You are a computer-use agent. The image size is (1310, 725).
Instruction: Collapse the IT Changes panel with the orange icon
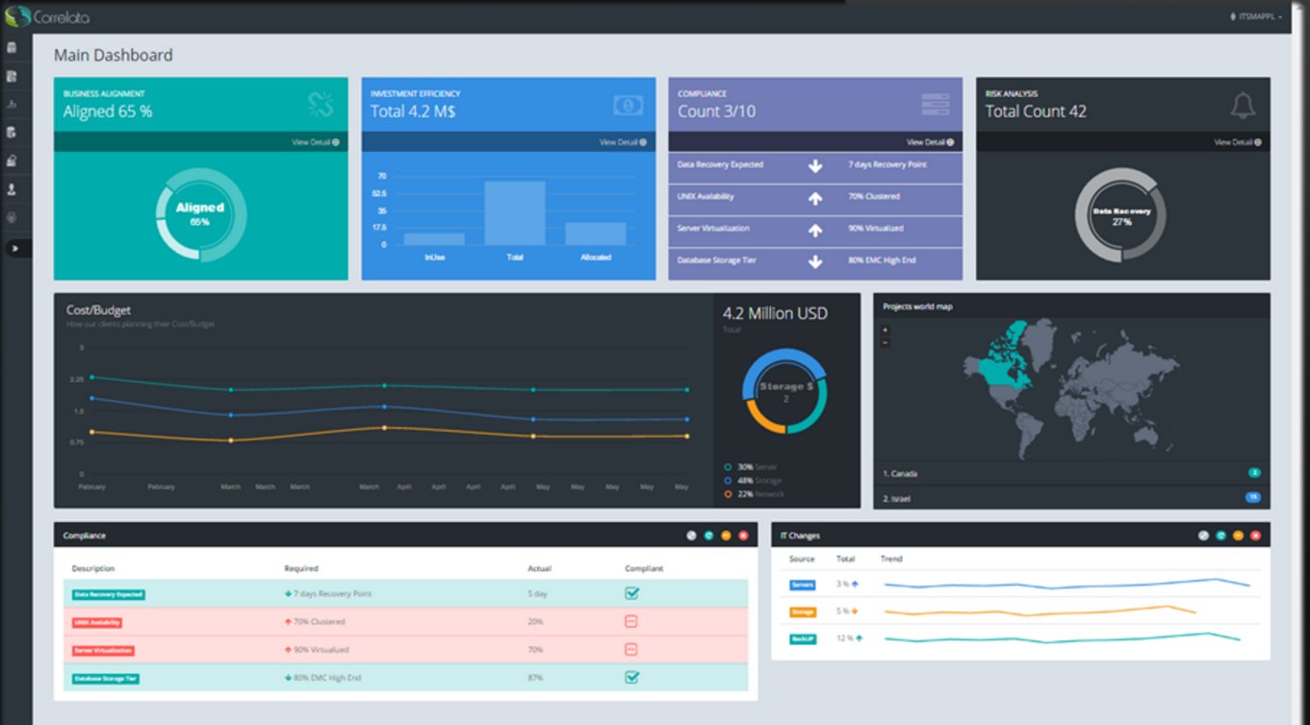1238,536
